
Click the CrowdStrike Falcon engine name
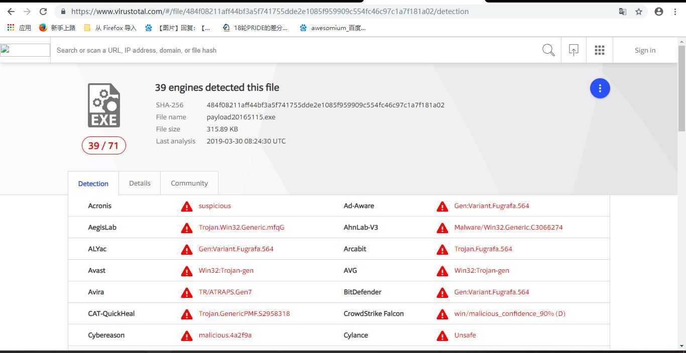(x=374, y=313)
